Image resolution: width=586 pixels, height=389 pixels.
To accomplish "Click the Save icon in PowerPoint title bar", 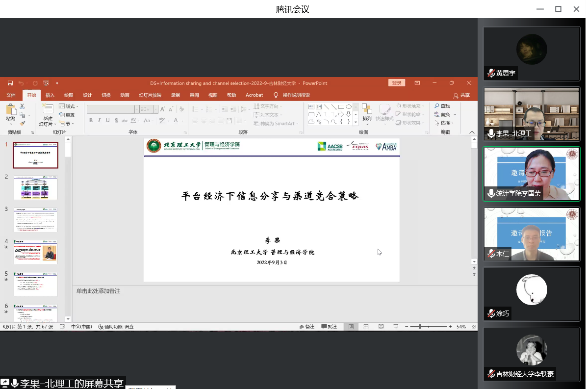I will 10,83.
